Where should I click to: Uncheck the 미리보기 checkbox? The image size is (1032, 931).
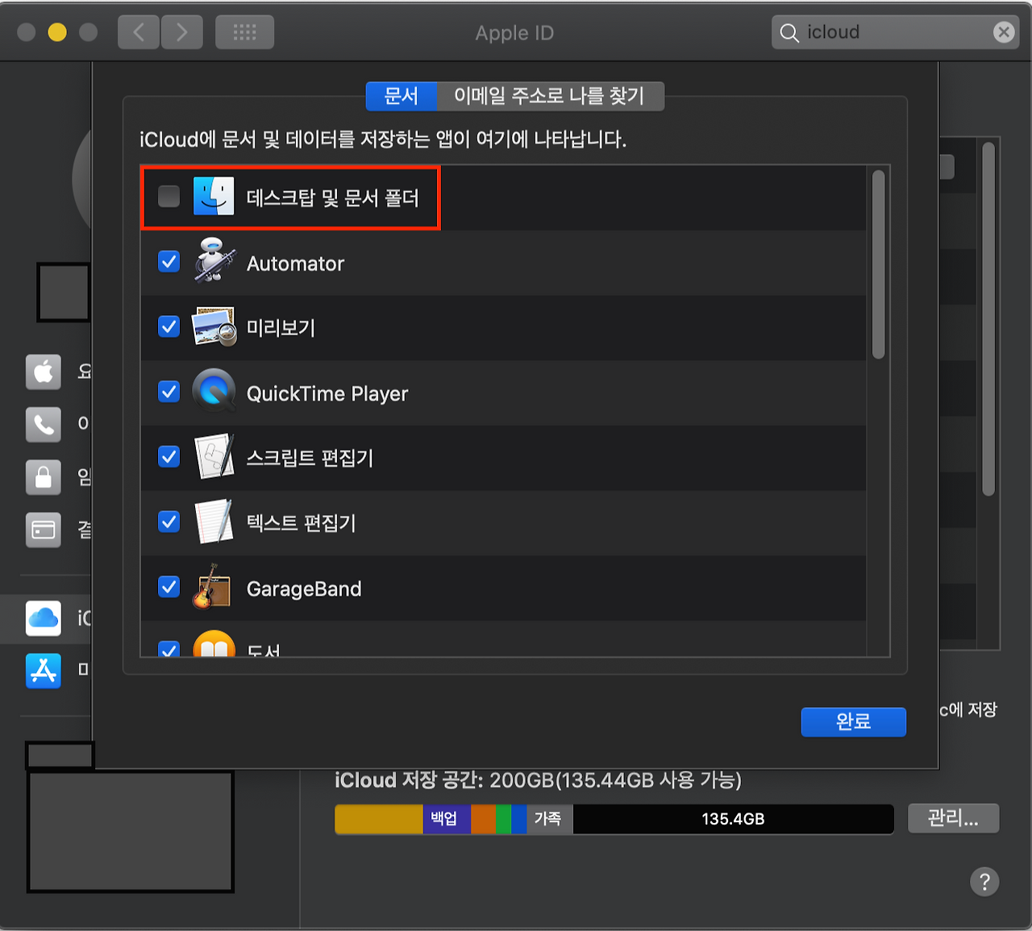pyautogui.click(x=169, y=326)
